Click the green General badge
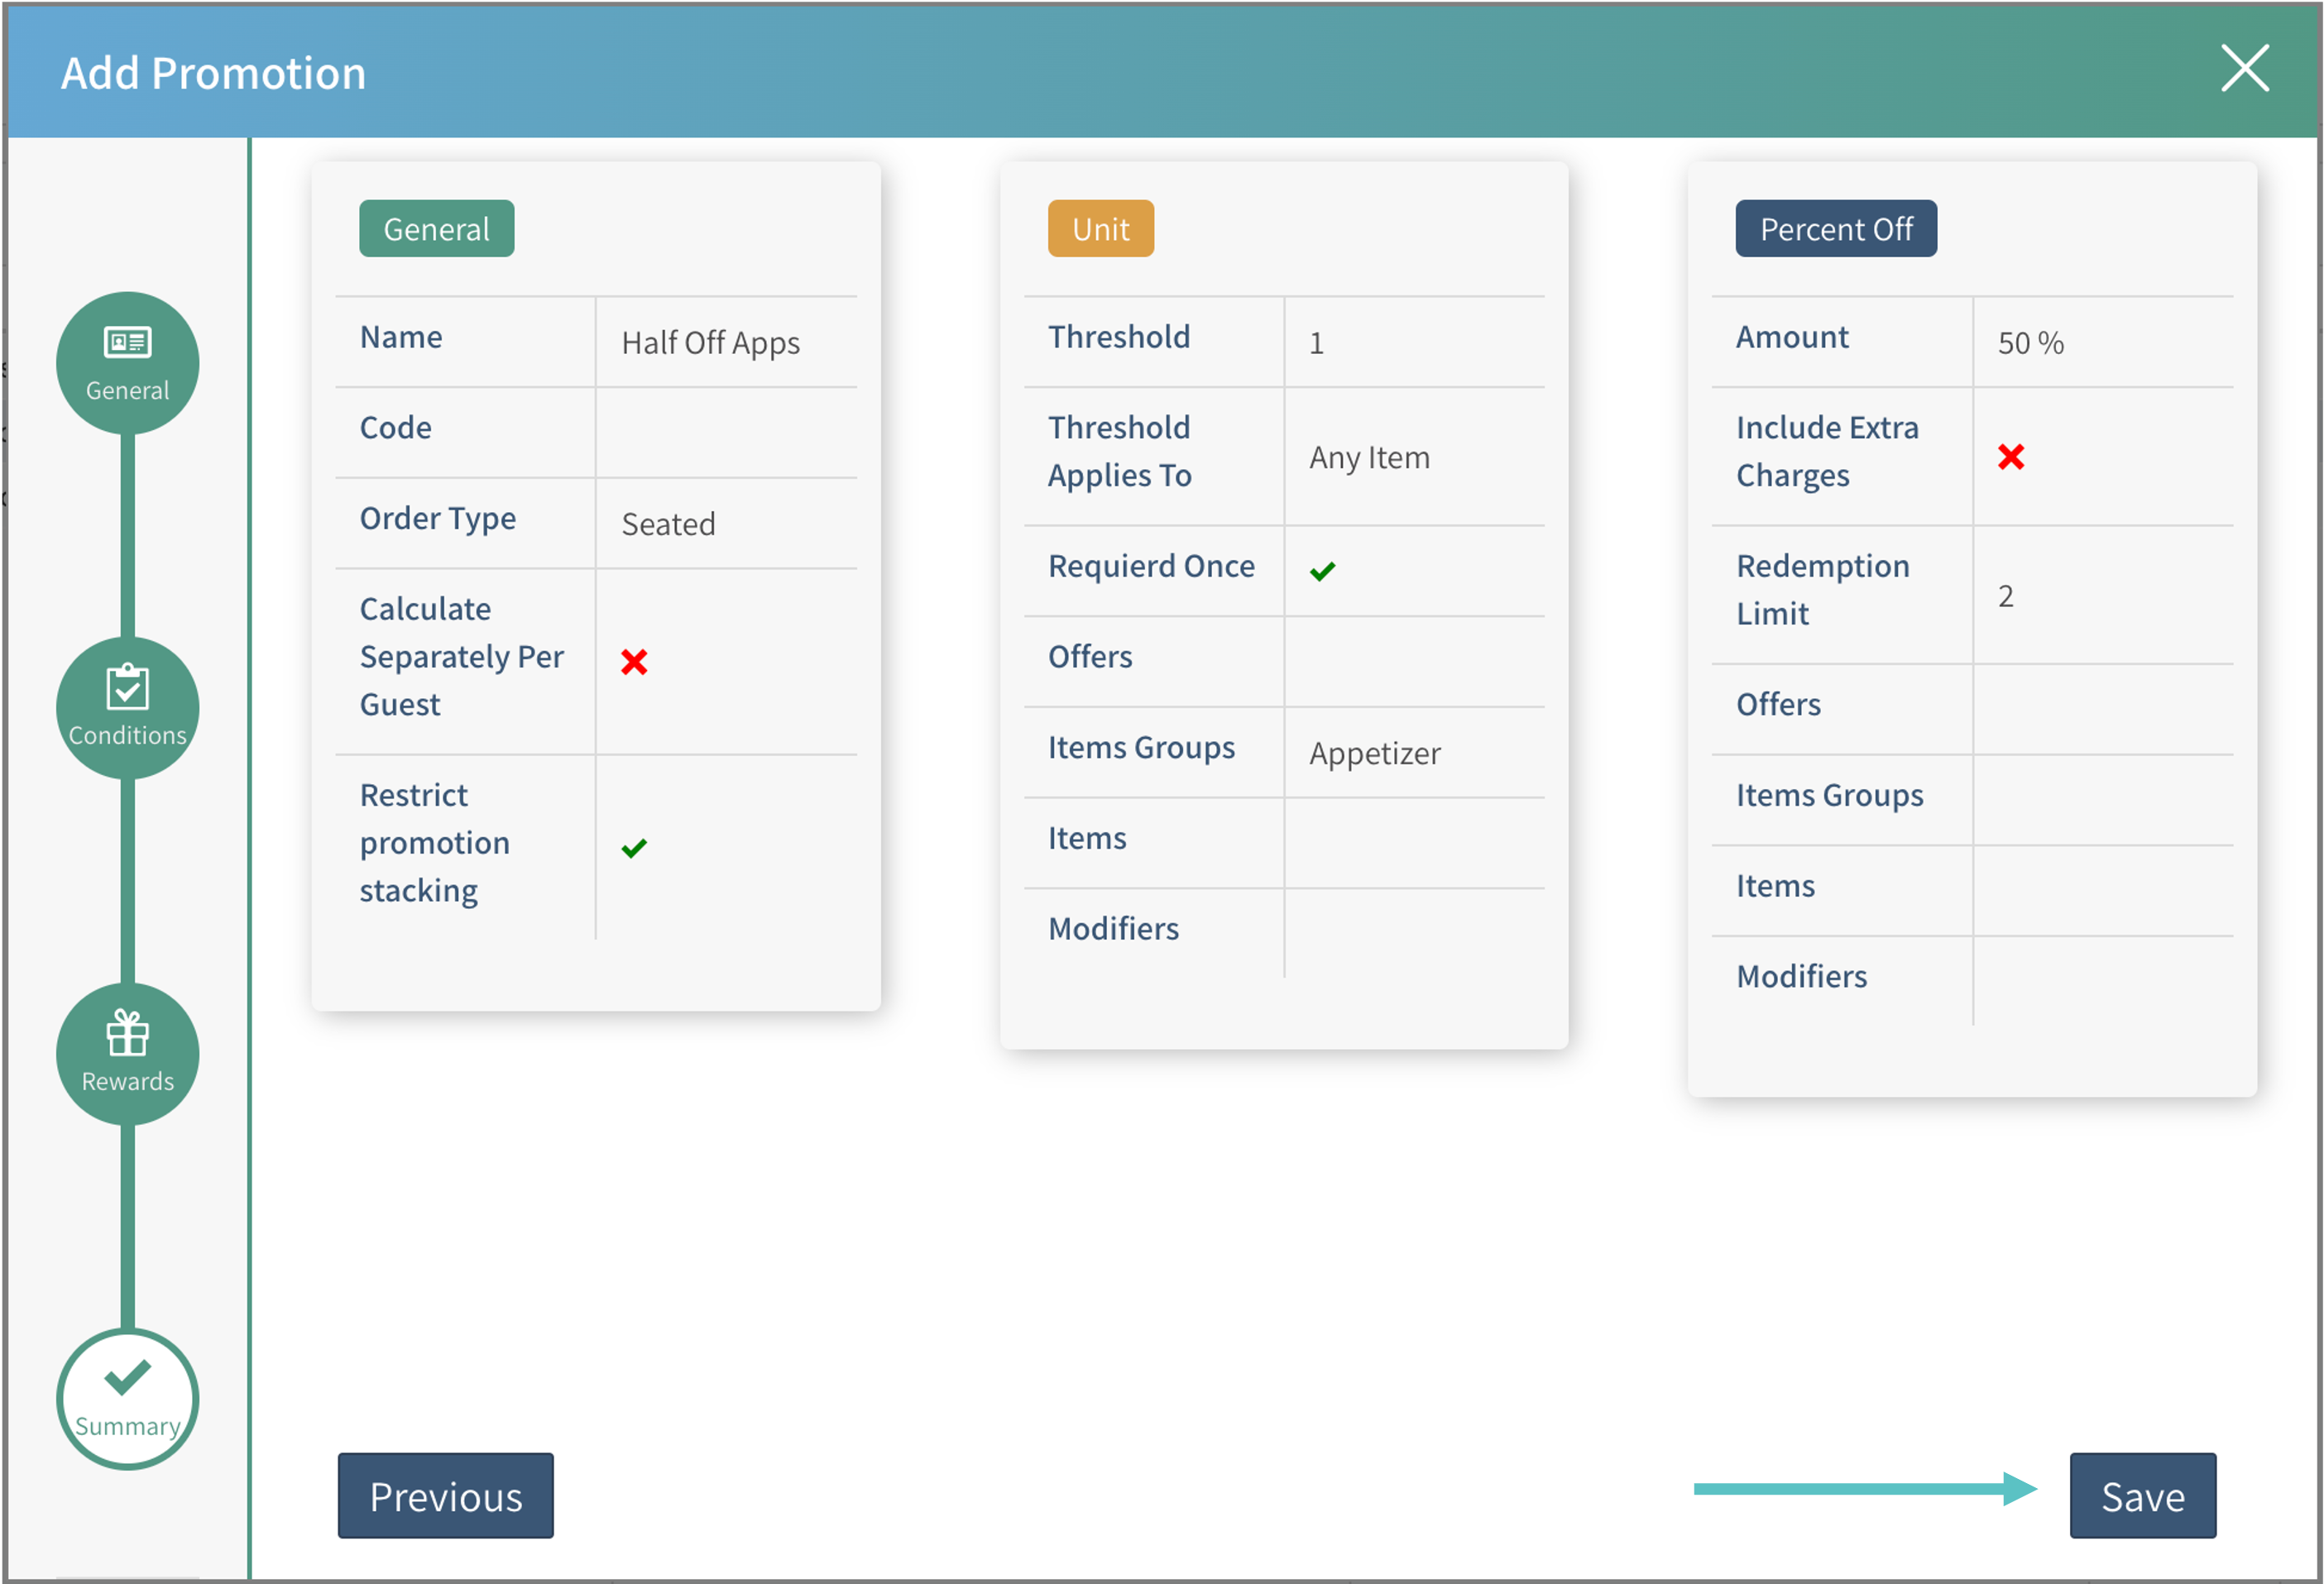This screenshot has width=2324, height=1584. pyautogui.click(x=436, y=229)
